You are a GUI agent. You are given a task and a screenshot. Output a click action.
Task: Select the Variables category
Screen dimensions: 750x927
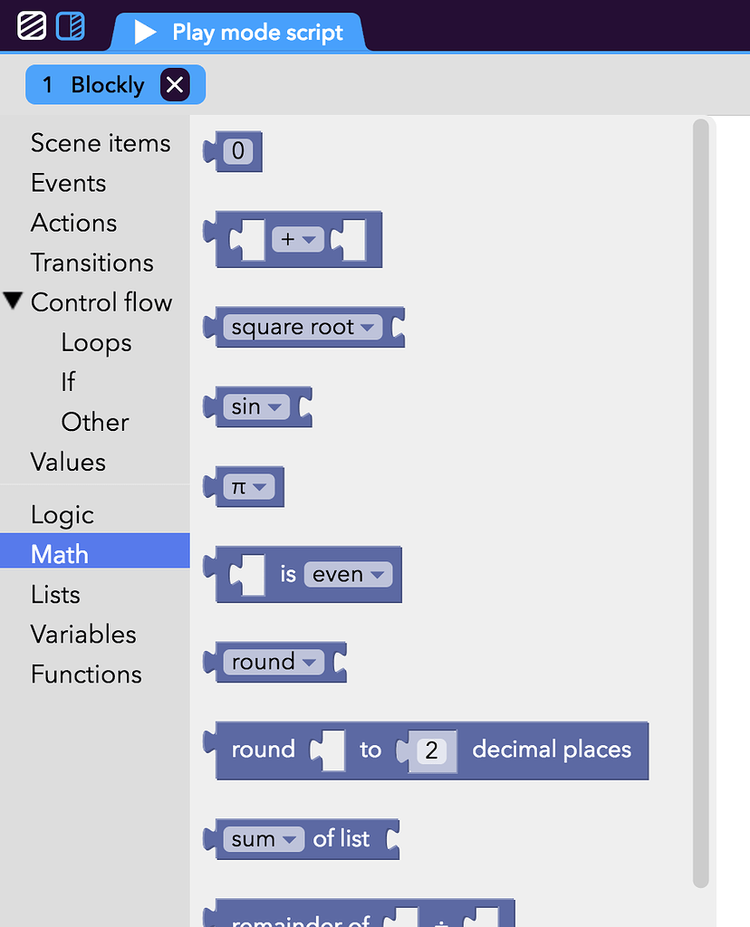pos(82,634)
